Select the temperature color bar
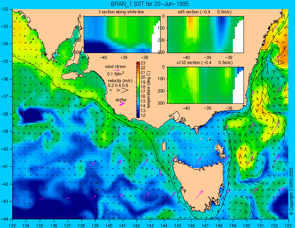This screenshot has width=295, height=228. coord(138,90)
